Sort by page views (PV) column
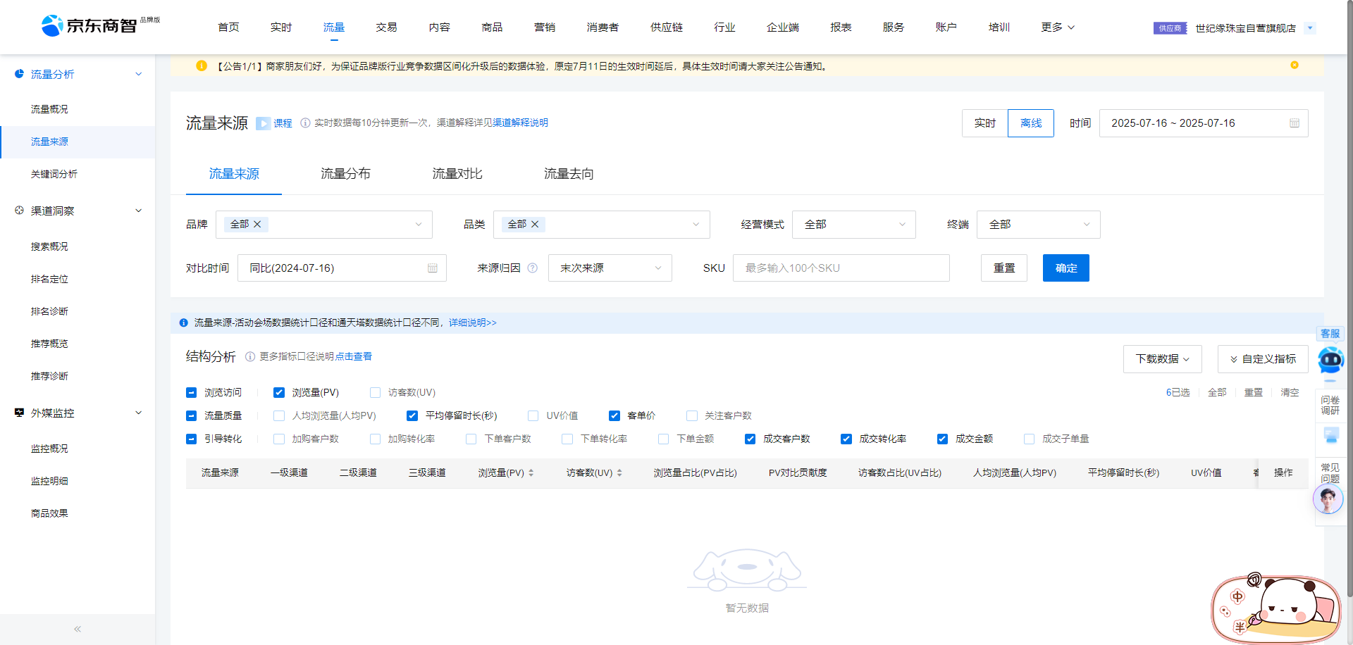The width and height of the screenshot is (1353, 645). [x=531, y=473]
